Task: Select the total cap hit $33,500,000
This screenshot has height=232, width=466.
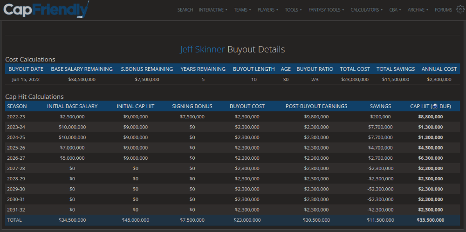Action: (x=430, y=220)
